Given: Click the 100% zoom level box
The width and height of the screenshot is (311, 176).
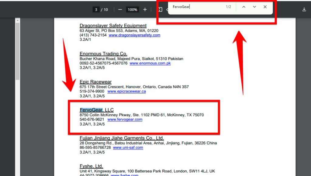Looking at the screenshot, I should click(x=132, y=9).
